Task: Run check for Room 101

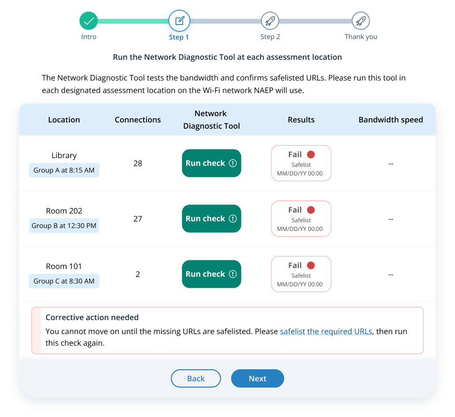Action: point(211,274)
